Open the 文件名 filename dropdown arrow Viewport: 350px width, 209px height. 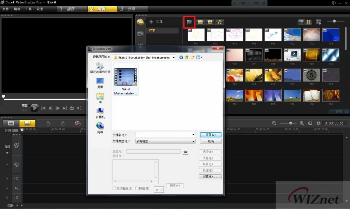(193, 135)
